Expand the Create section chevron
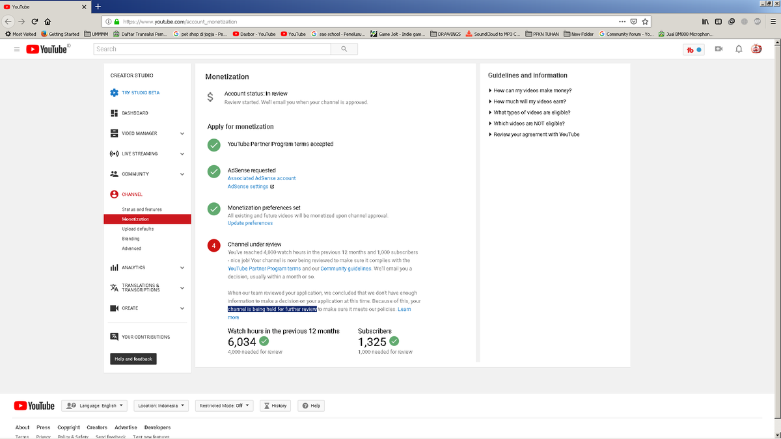 [x=182, y=308]
